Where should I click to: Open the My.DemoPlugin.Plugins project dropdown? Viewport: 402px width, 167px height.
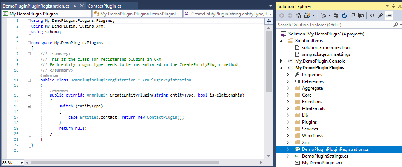coord(88,14)
